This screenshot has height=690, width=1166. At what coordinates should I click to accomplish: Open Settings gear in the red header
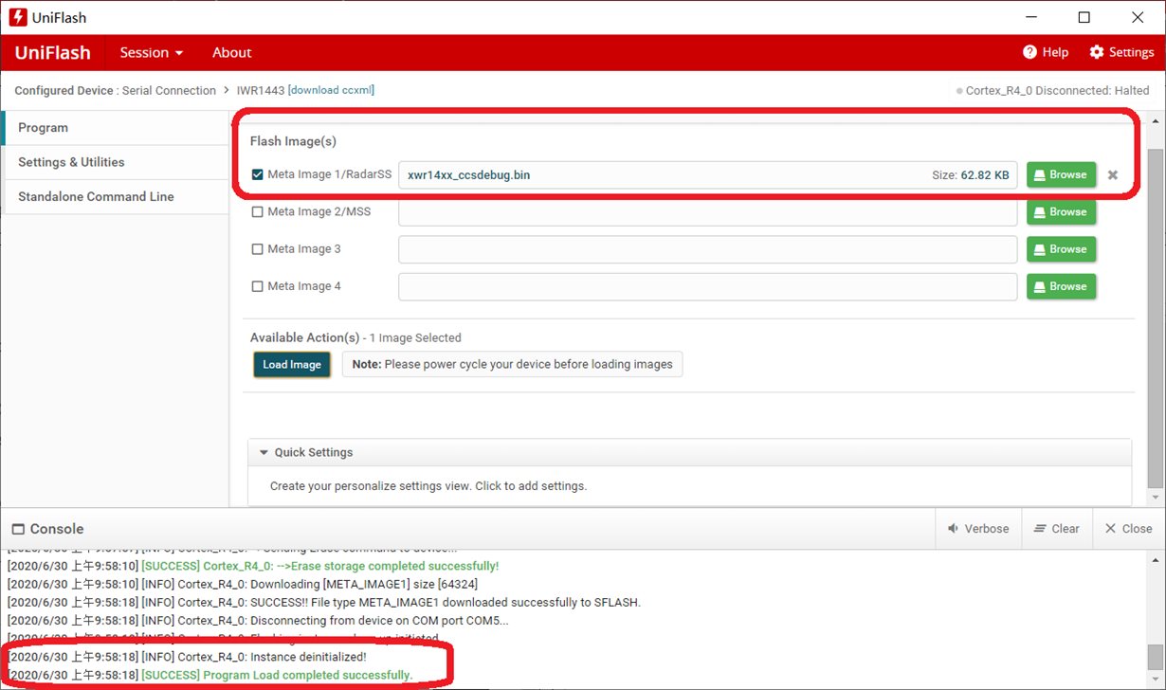click(1098, 52)
